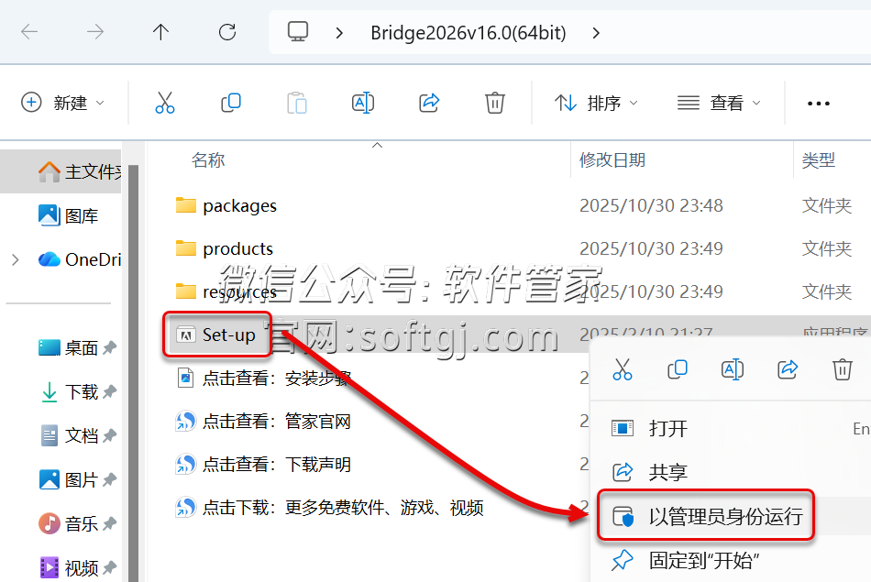This screenshot has width=871, height=582.
Task: Open OneDrive in the sidebar
Action: click(80, 259)
